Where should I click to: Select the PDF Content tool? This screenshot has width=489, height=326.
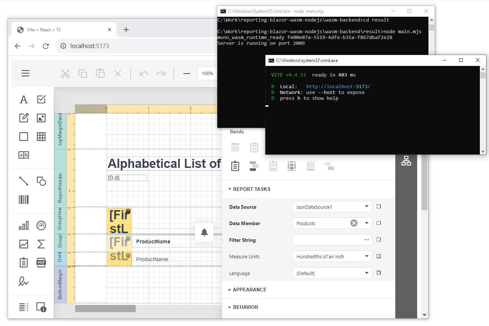41,263
